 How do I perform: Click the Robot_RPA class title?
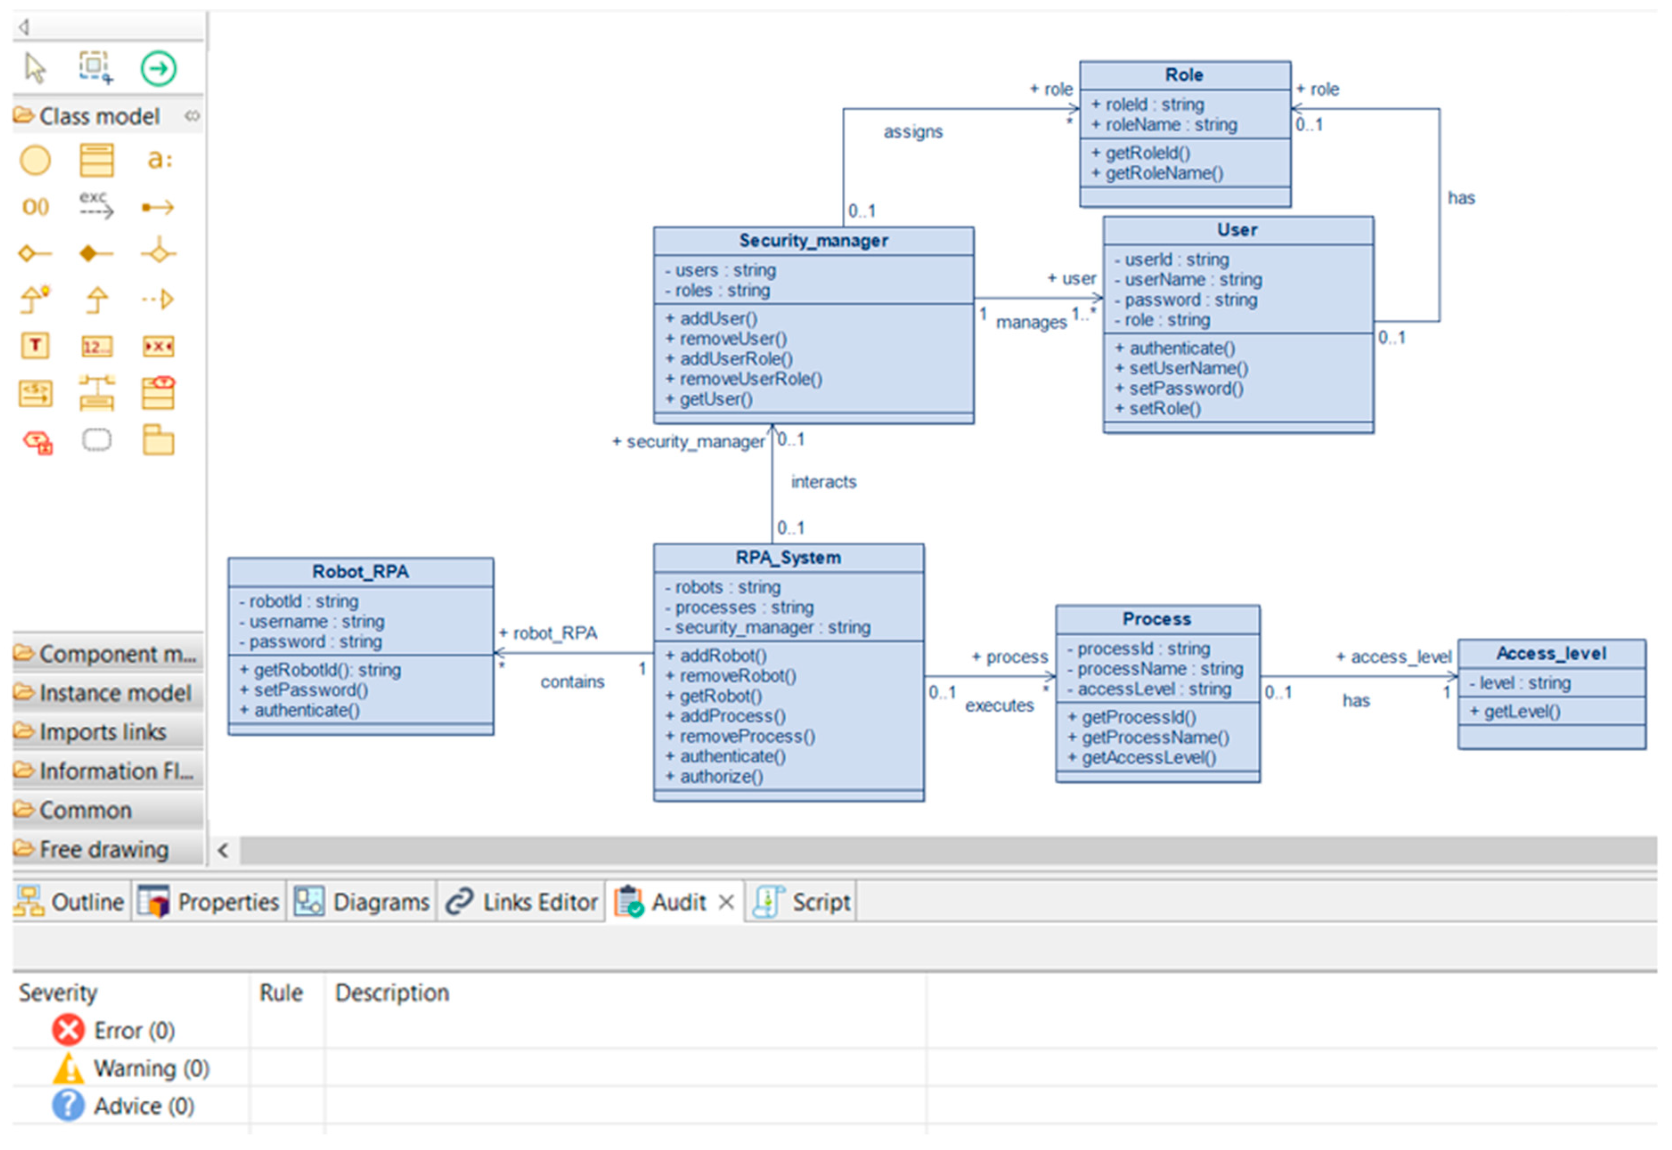click(360, 571)
